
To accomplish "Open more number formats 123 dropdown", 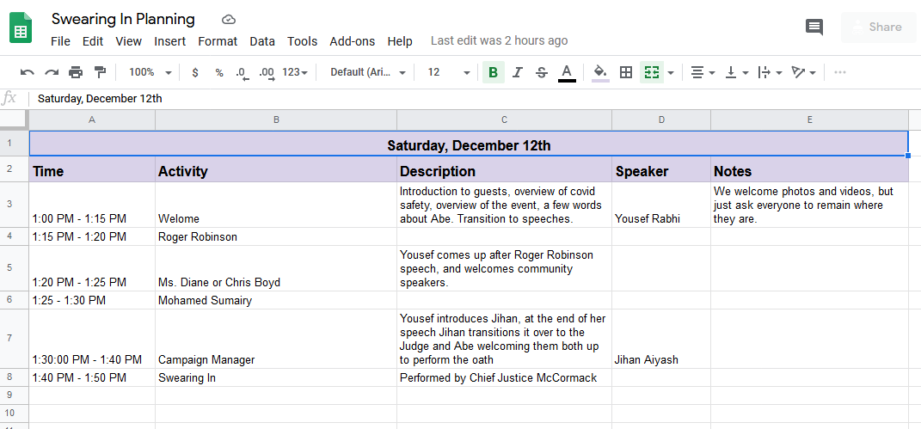I will click(295, 72).
